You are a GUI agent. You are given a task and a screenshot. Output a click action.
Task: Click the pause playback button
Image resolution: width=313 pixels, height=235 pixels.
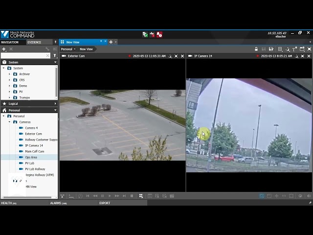coord(102,196)
